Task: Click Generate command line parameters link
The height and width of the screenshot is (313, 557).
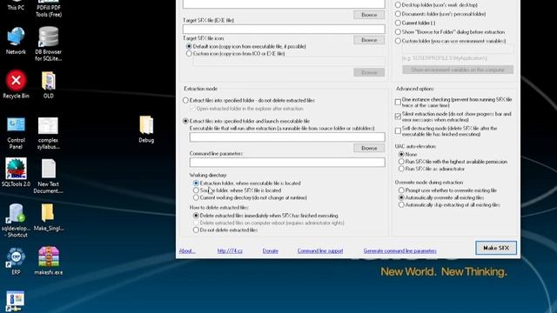Action: tap(400, 251)
